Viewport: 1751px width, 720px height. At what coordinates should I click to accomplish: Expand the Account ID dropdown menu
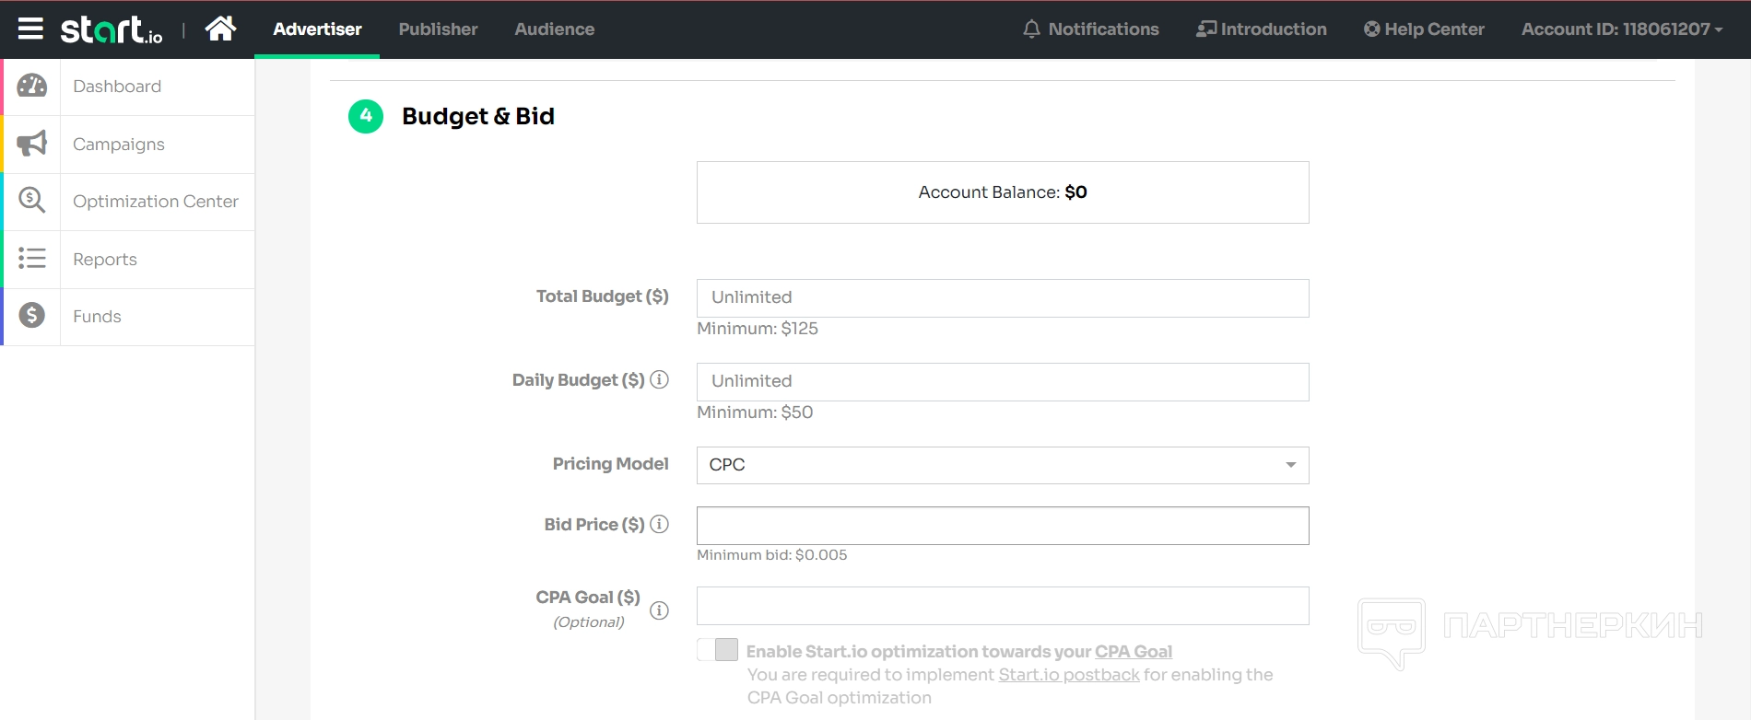coord(1621,29)
